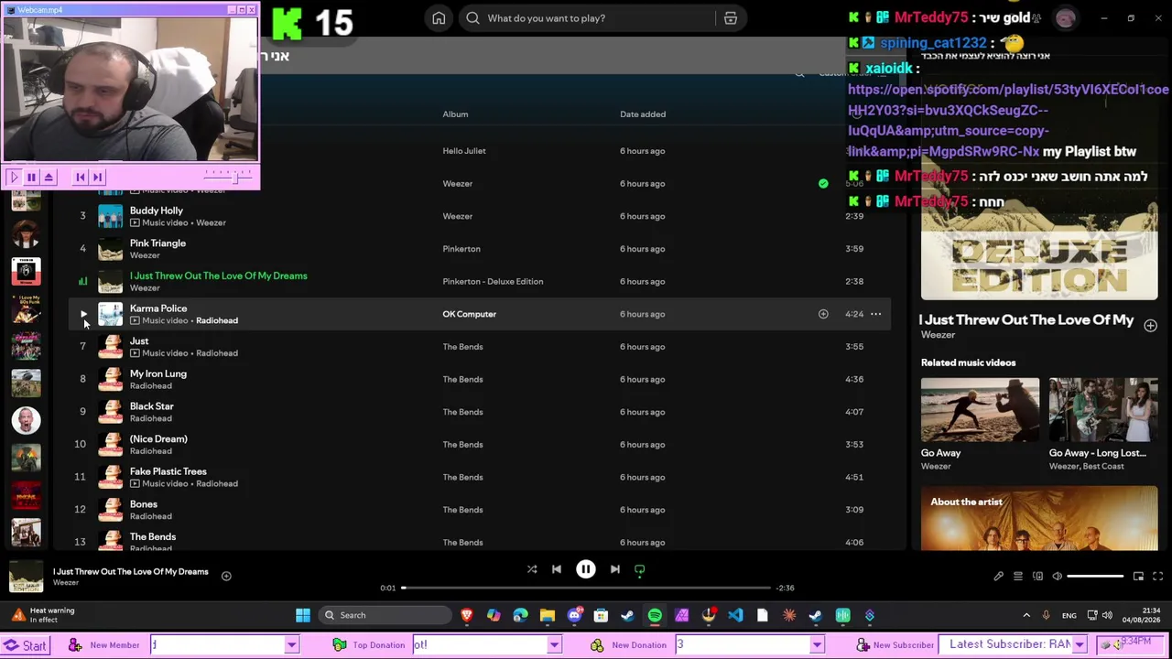Skip to the next track in Spotify player
Viewport: 1172px width, 659px height.
click(x=615, y=569)
